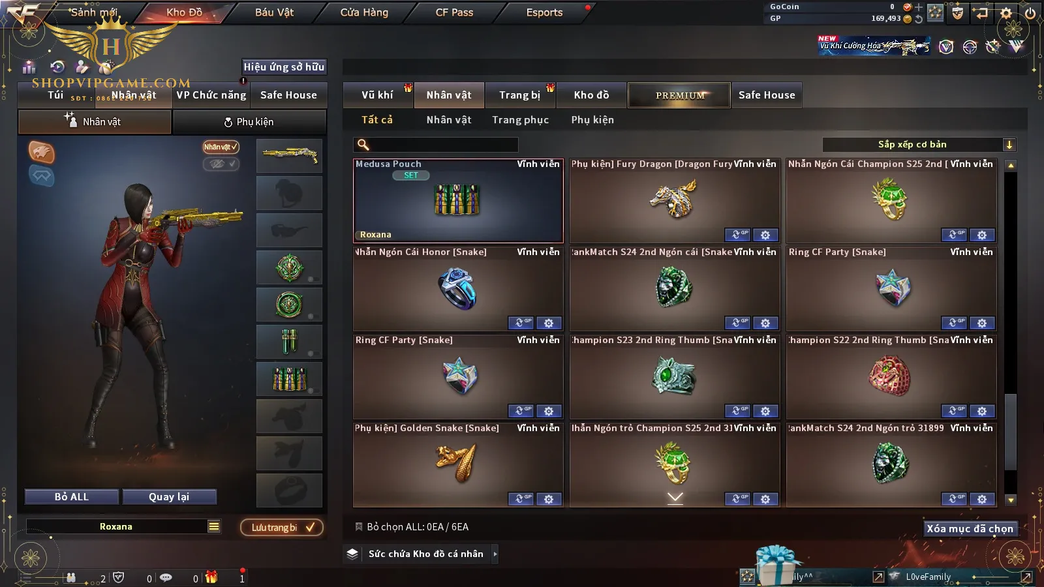
Task: Click Xóa mục đã chọn button
Action: click(970, 528)
